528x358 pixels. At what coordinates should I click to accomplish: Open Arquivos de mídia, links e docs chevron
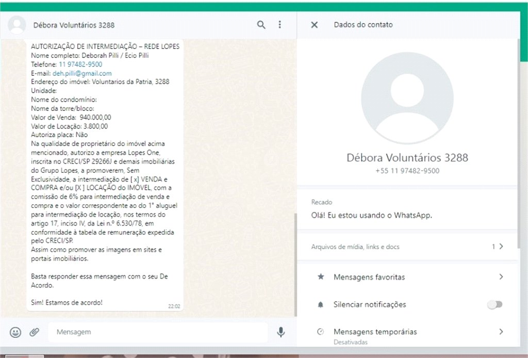click(501, 246)
